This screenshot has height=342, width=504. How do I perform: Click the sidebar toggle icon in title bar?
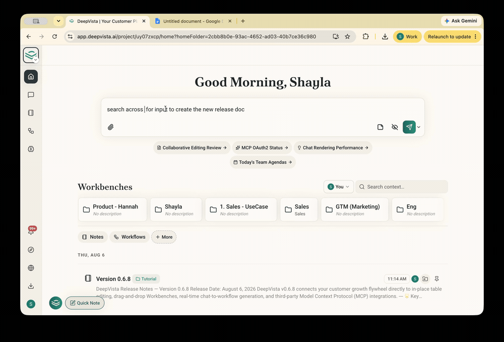(x=36, y=21)
